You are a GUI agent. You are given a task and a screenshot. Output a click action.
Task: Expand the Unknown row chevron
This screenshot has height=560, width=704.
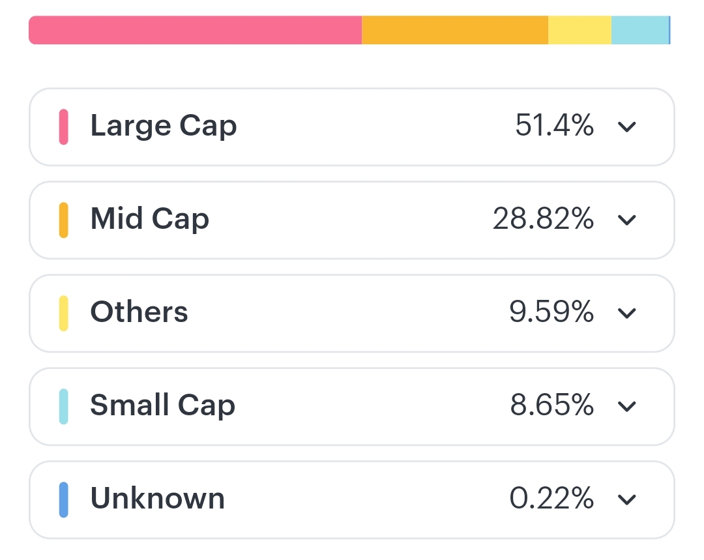626,499
